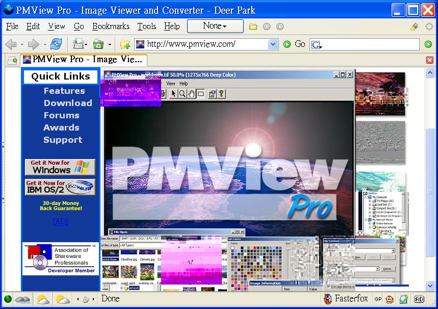
Task: Click the next track arrow in status bar
Action: [x=93, y=299]
